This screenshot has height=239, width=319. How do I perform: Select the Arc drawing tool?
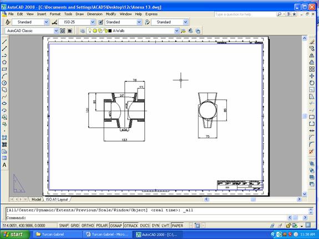pyautogui.click(x=4, y=76)
